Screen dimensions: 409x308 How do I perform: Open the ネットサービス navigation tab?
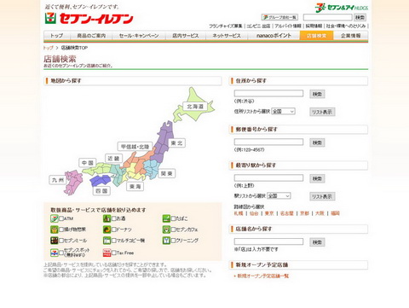click(227, 36)
